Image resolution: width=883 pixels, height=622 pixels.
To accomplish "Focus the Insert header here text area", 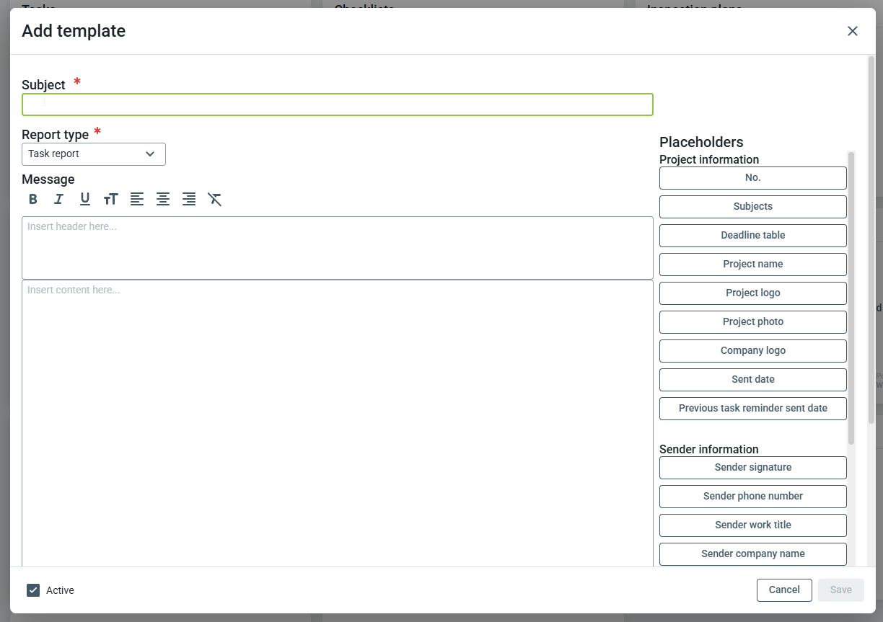I will (338, 248).
